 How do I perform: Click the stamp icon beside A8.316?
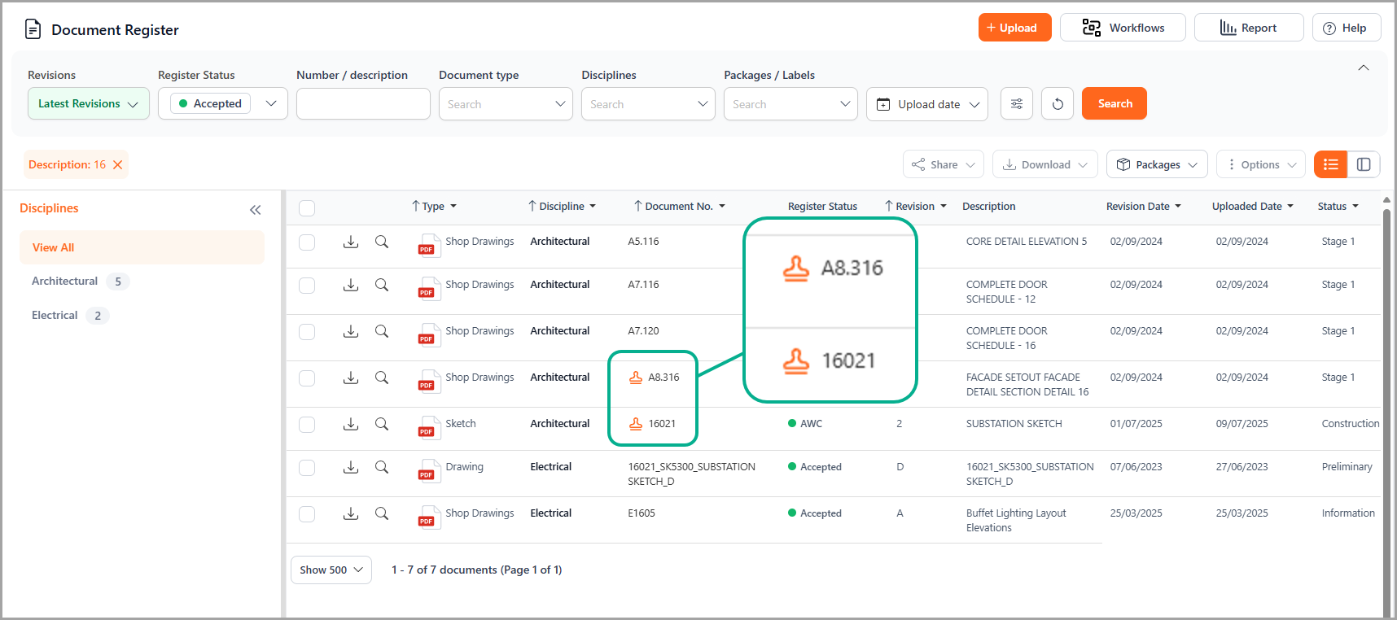pos(636,378)
